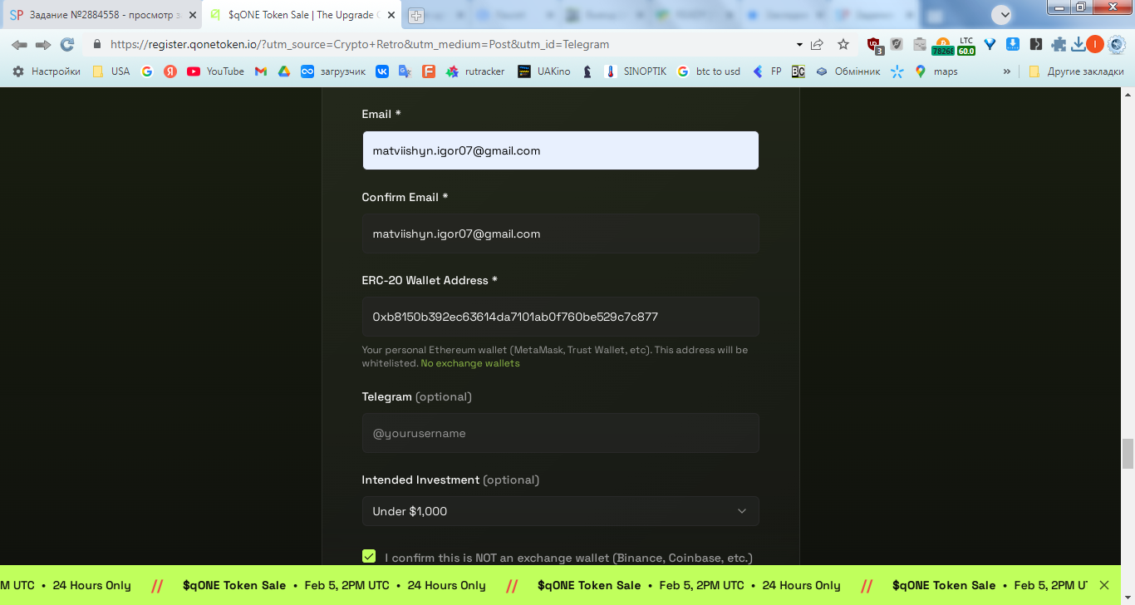Click the browser address bar URL

(x=360, y=45)
